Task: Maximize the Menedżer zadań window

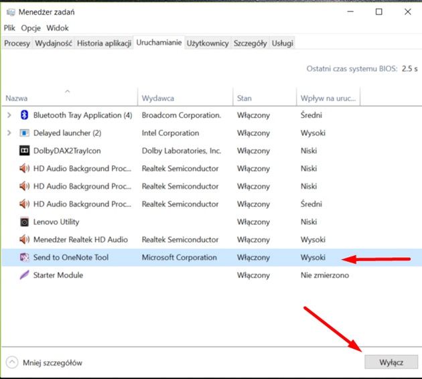Action: point(378,12)
